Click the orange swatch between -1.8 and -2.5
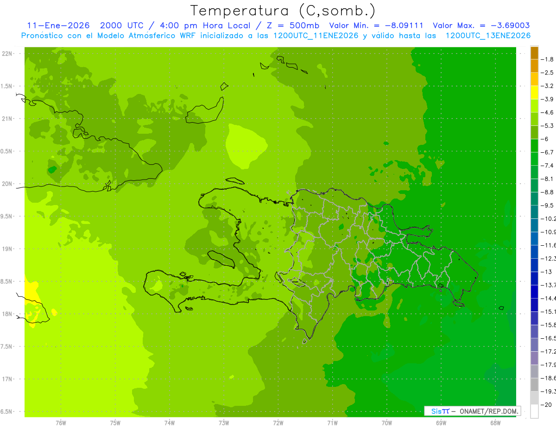Image resolution: width=556 pixels, height=429 pixels. [534, 66]
